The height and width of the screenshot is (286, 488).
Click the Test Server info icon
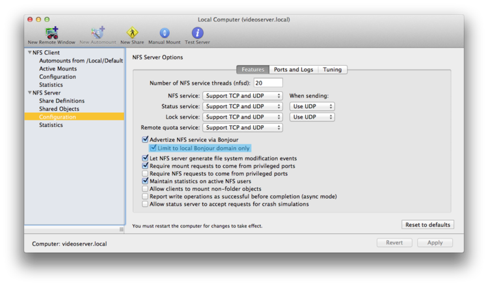[x=197, y=33]
